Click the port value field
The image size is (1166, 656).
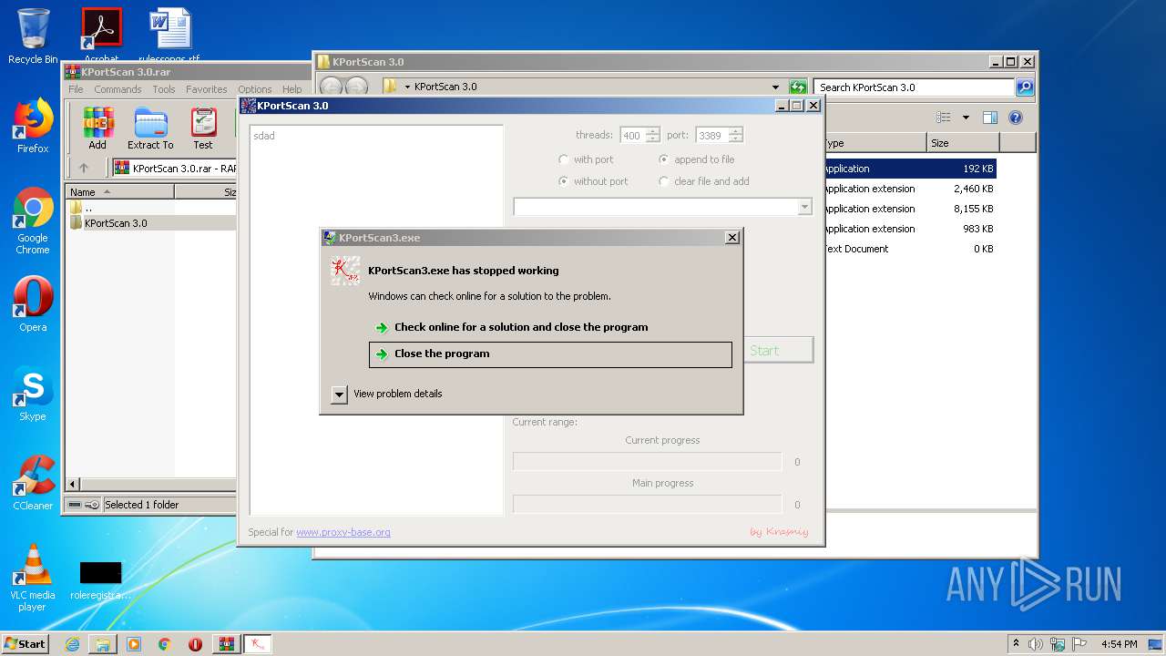[x=711, y=136]
